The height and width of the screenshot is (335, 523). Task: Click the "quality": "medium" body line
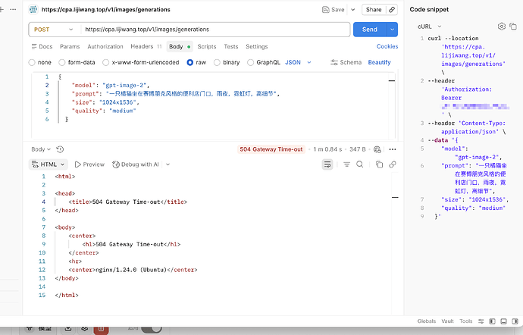[x=104, y=111]
